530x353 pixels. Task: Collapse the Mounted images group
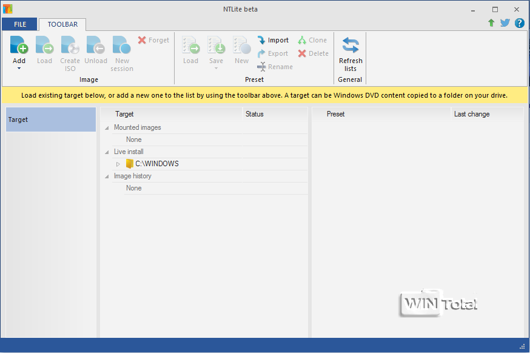[x=107, y=128]
